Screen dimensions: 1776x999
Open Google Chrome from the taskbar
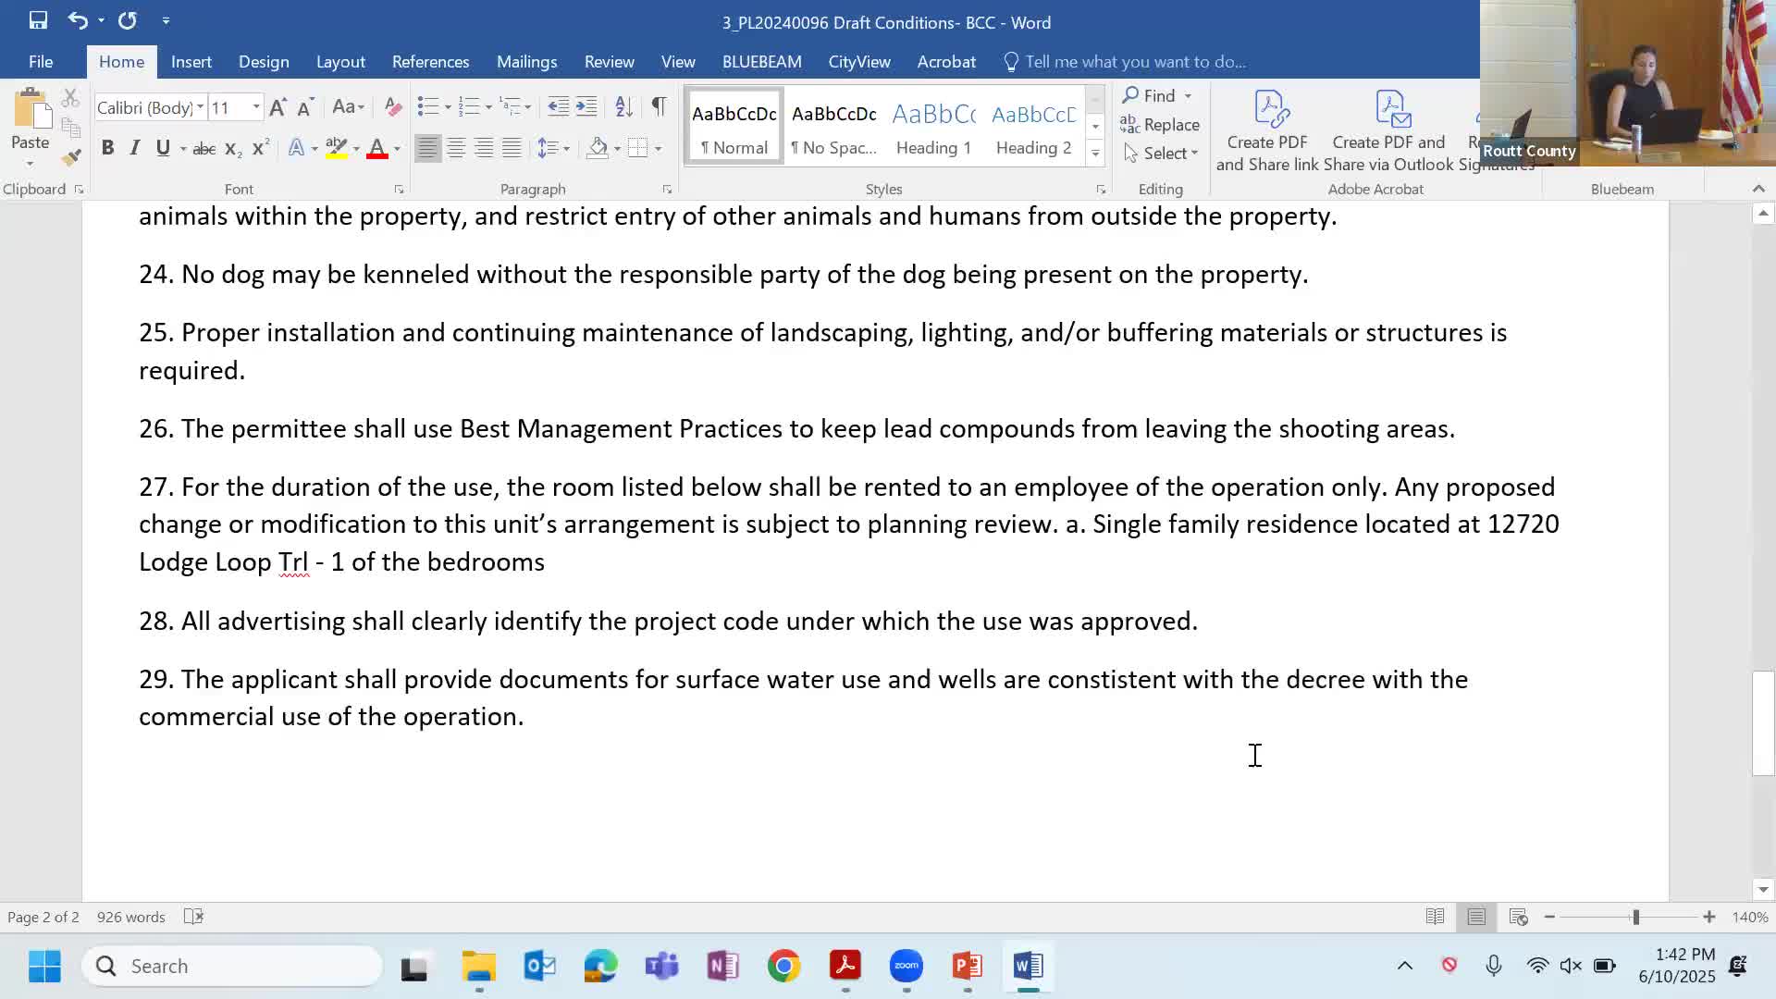point(783,967)
